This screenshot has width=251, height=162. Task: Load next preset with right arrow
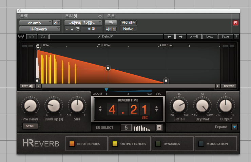point(181,37)
